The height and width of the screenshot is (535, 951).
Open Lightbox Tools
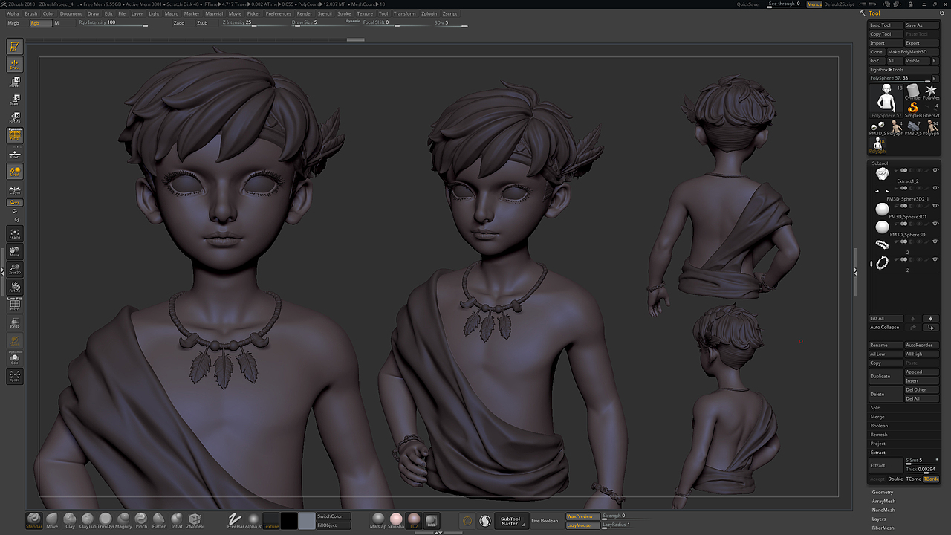[x=888, y=69]
